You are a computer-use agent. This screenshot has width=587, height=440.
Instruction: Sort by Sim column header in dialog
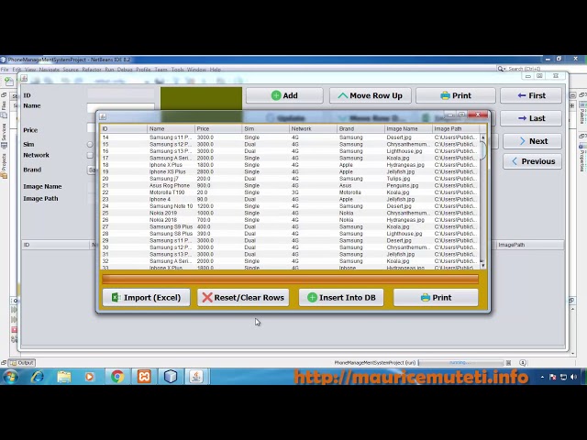tap(265, 128)
